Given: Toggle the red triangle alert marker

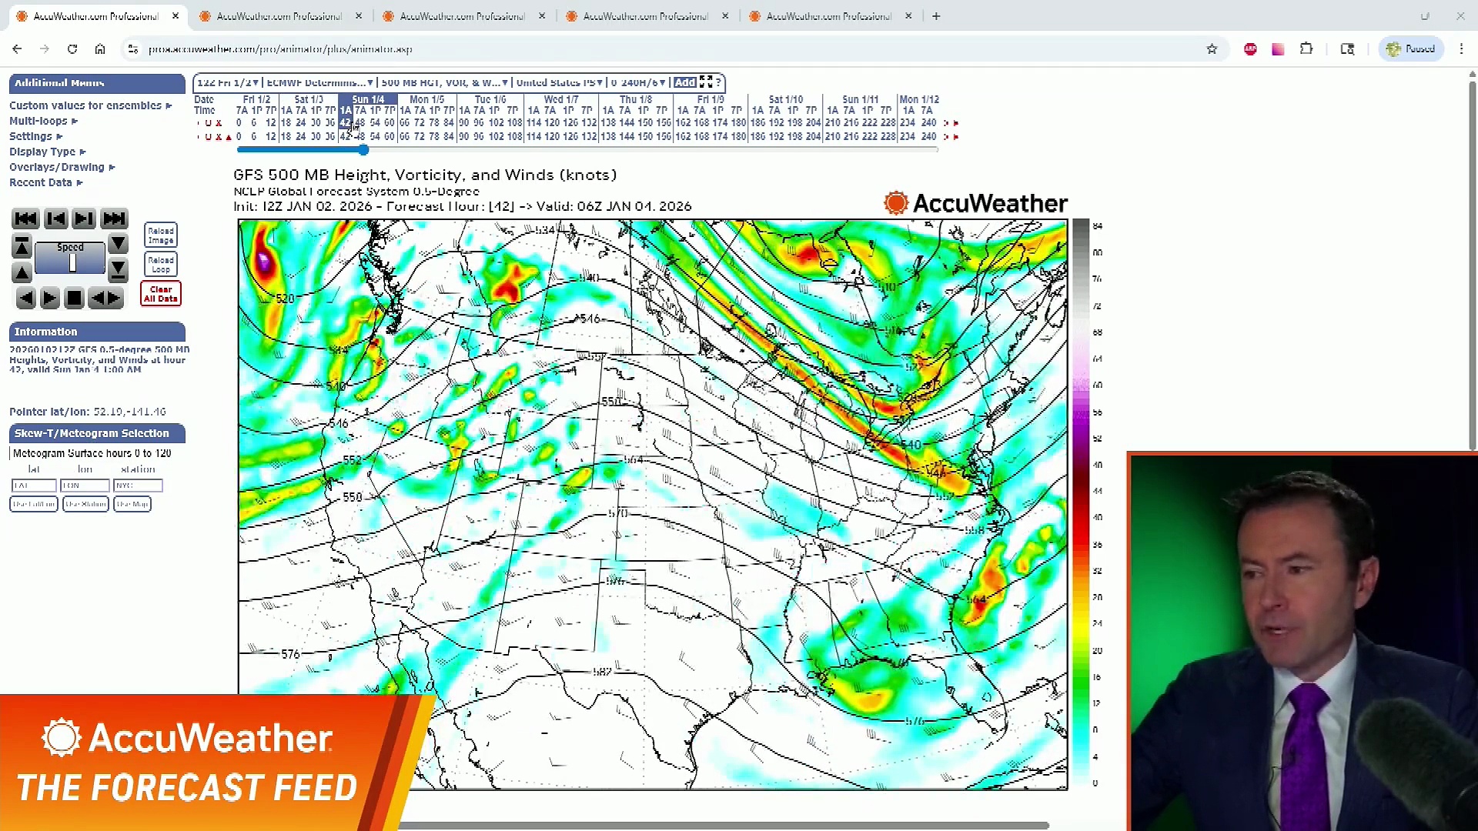Looking at the screenshot, I should (229, 136).
